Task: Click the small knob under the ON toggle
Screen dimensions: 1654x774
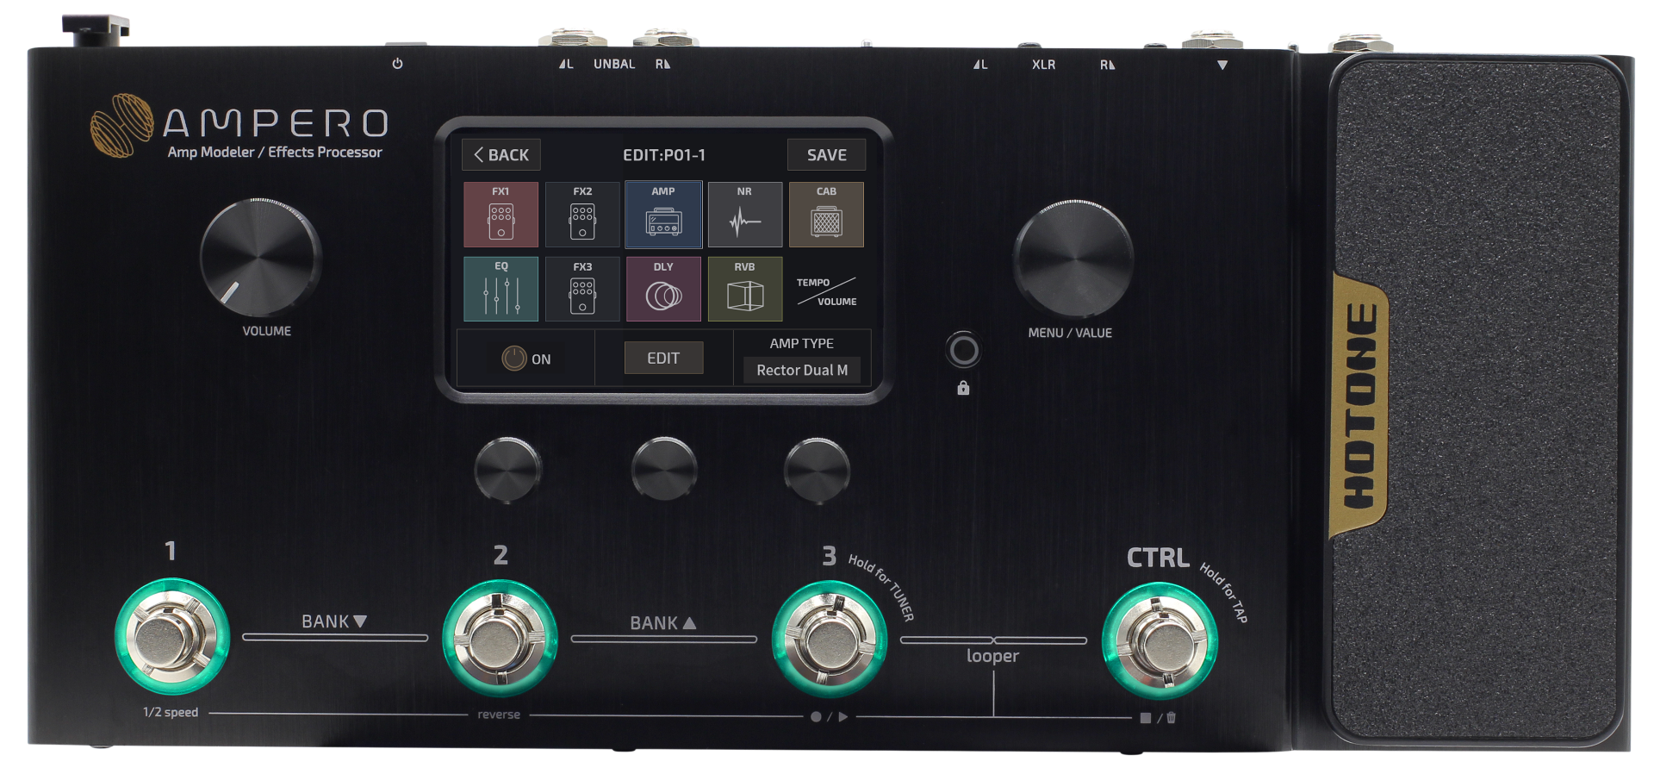Action: [x=508, y=470]
